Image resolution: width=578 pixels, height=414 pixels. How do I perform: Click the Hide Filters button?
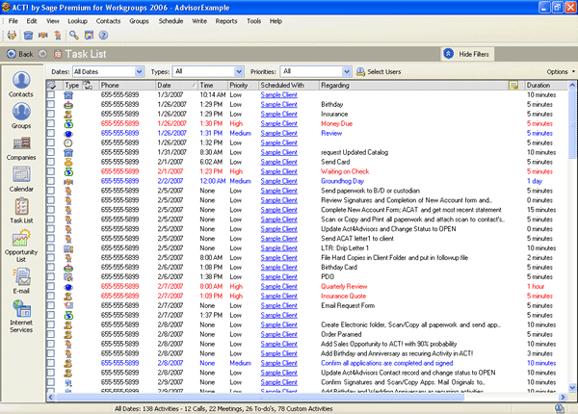466,54
